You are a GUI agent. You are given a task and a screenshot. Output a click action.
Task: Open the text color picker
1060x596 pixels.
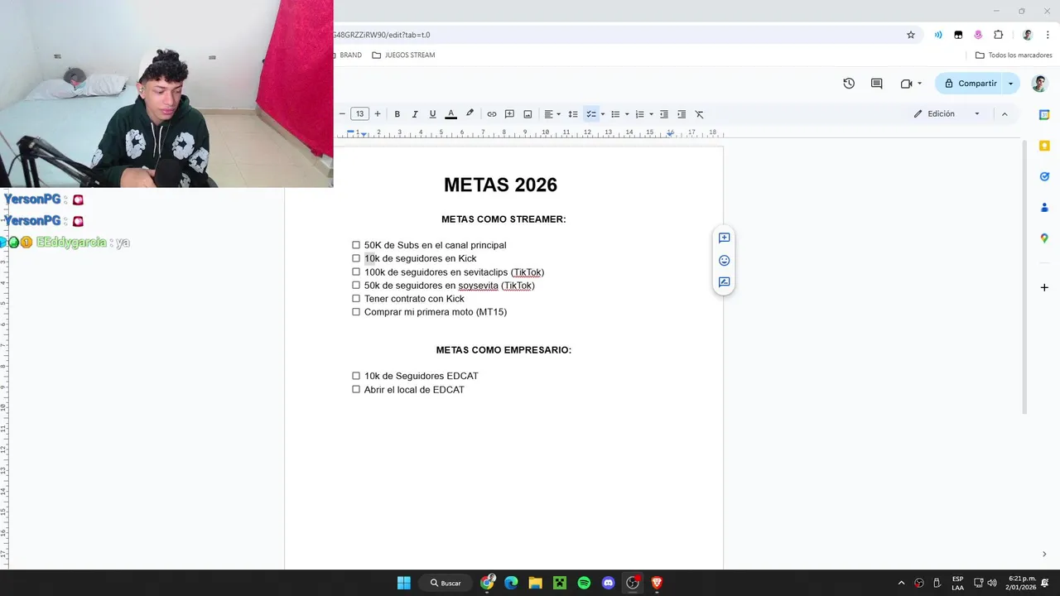(x=450, y=114)
